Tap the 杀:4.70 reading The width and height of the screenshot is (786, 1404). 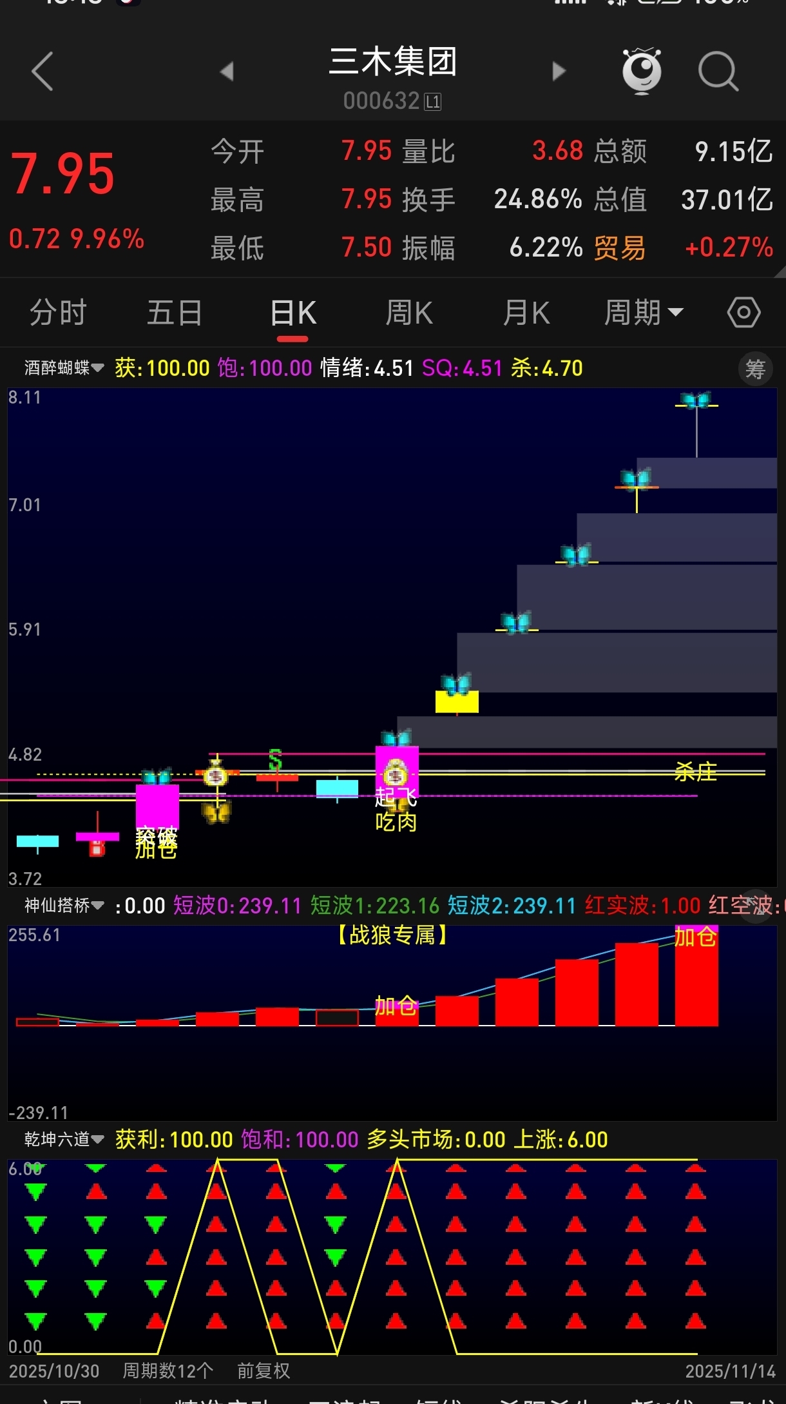(547, 368)
